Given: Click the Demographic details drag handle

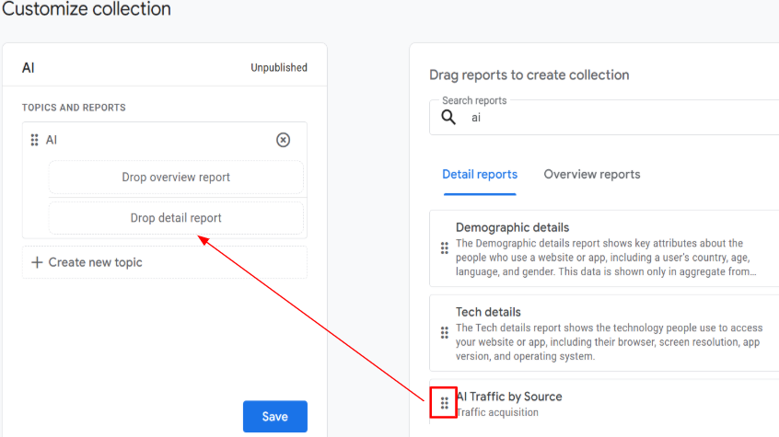Looking at the screenshot, I should coord(445,247).
